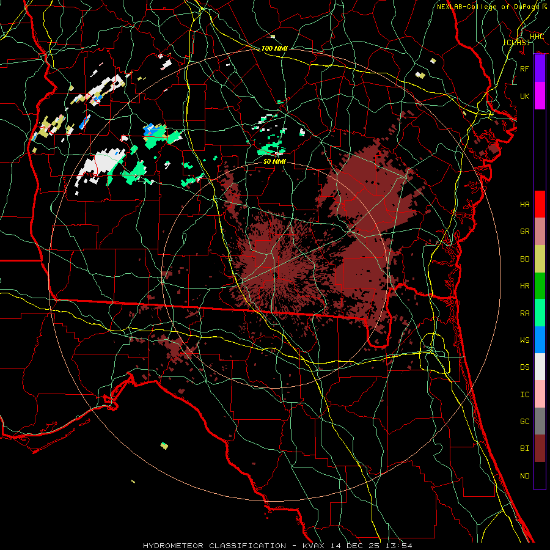Click the 'GR' legend label

point(524,232)
